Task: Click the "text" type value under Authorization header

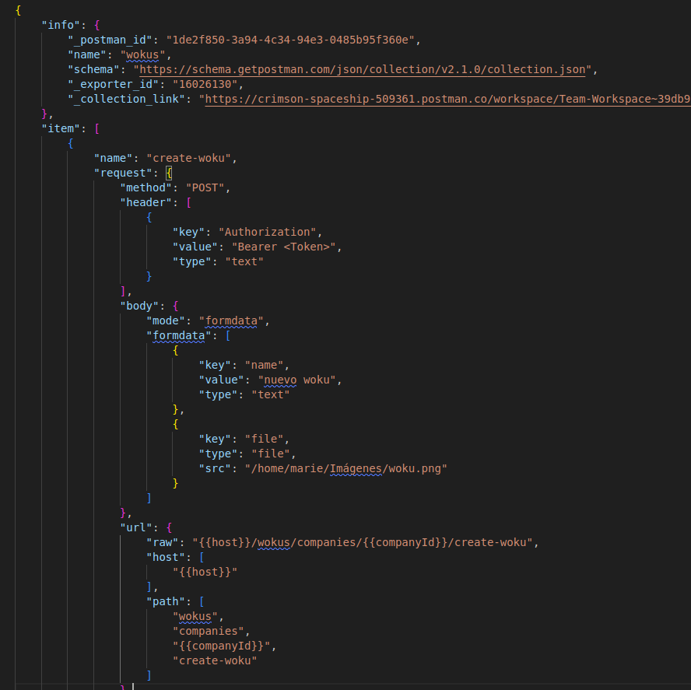Action: click(244, 261)
